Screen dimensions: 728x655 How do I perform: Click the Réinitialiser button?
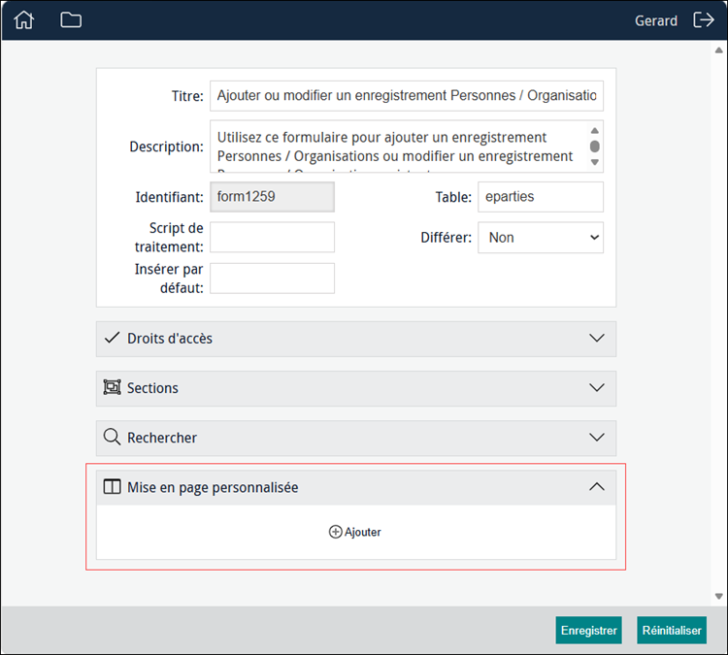click(x=672, y=630)
